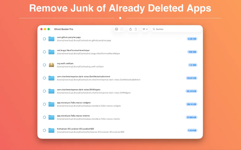Click the 28.14 KB size badge

point(192,104)
